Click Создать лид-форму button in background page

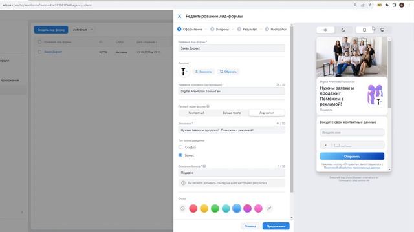tap(51, 30)
